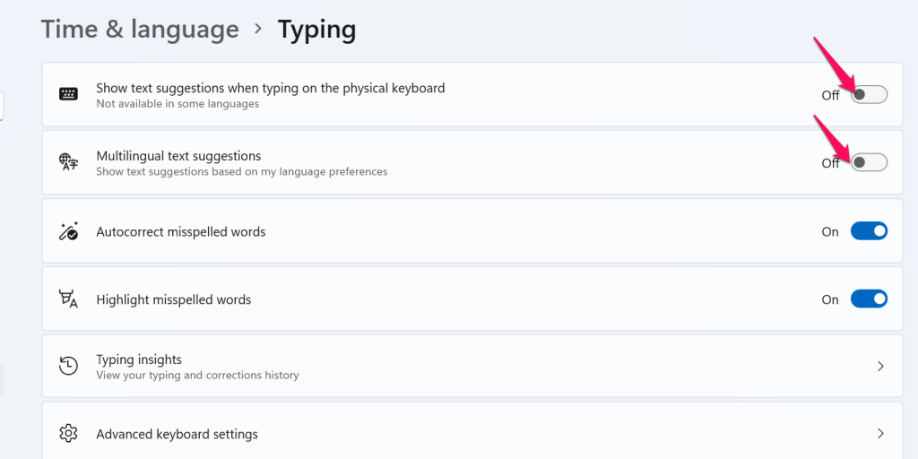Expand Typing insights using its right chevron

(880, 366)
